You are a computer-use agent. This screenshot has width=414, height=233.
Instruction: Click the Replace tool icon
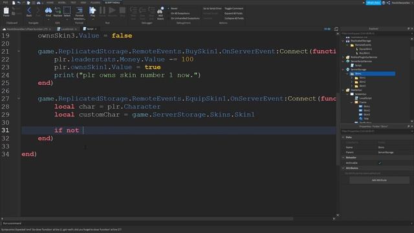tap(58, 10)
